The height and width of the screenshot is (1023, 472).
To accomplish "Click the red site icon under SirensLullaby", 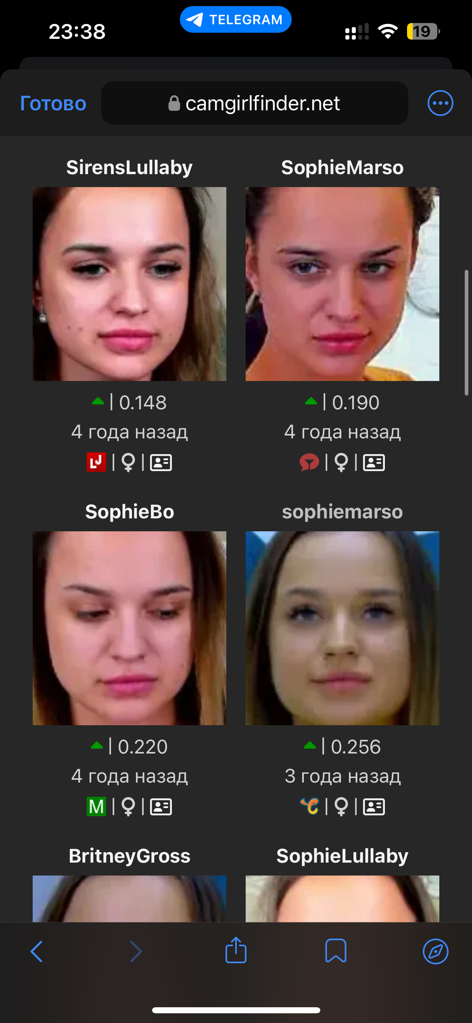I will (x=96, y=462).
